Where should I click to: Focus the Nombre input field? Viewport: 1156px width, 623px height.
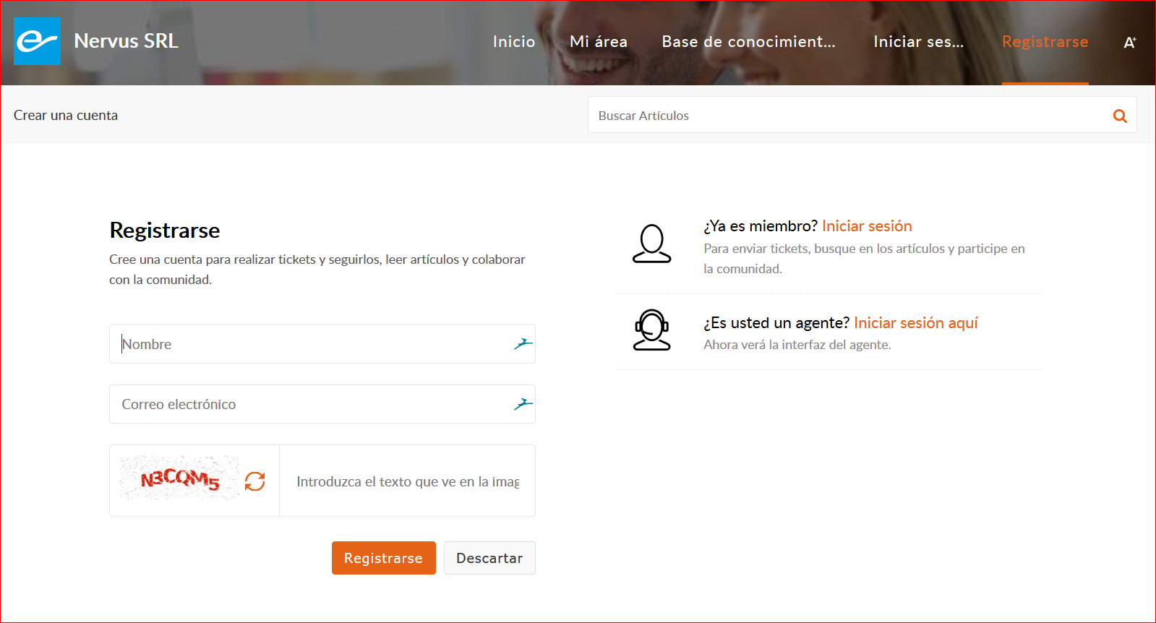(322, 344)
